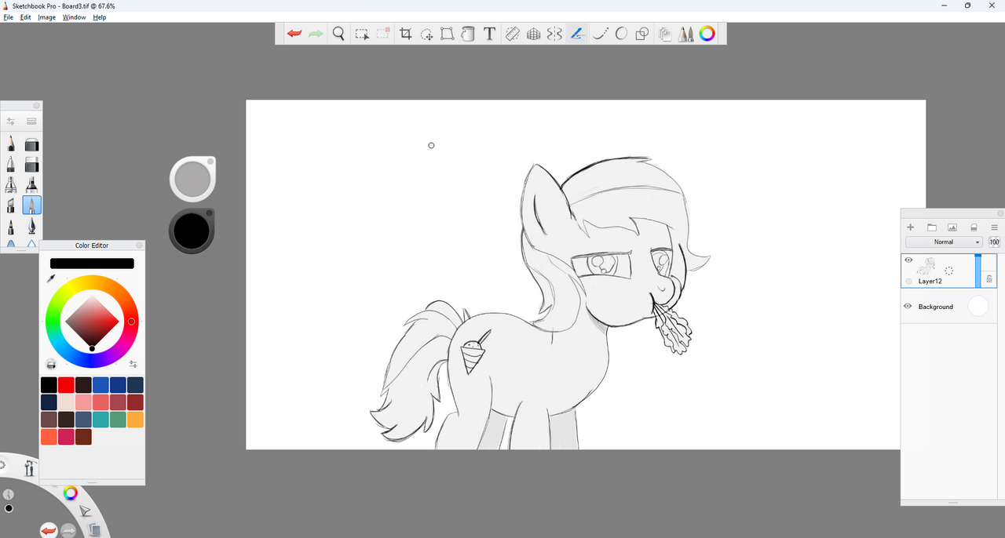Open color sliders view in Color Editor
The image size is (1005, 538).
(133, 364)
